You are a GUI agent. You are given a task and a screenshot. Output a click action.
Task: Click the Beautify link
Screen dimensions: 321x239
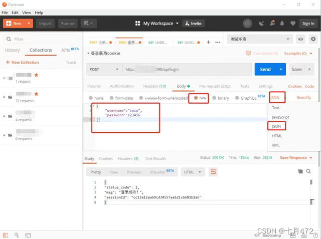[303, 97]
